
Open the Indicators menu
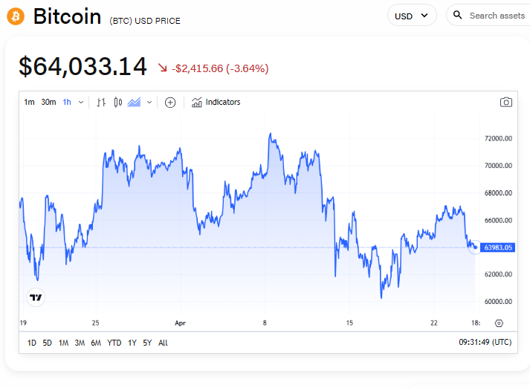point(216,103)
